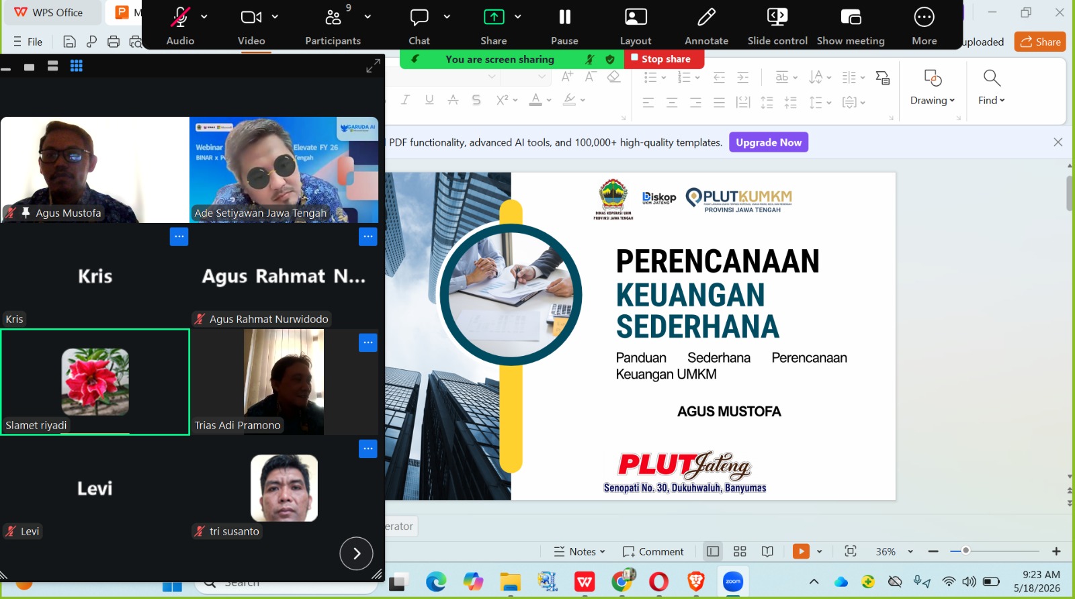
Task: Open the Drawing tools in WPS ribbon
Action: point(933,87)
